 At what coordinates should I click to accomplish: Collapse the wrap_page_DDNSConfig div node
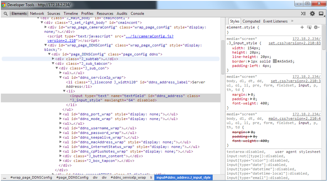pos(46,45)
